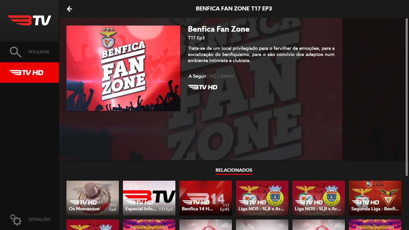
Task: Open Benfica 14 H T17 Ep45 thumbnail
Action: point(206,198)
